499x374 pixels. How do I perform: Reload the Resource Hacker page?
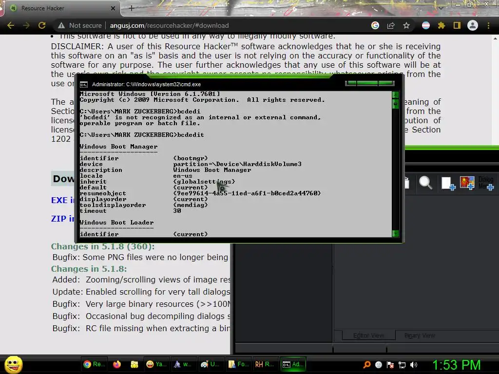42,25
